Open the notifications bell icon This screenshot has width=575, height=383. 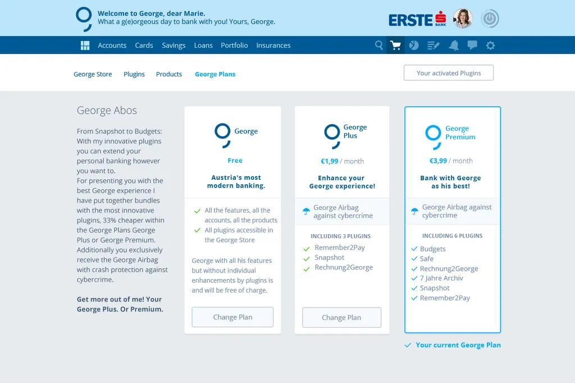click(x=454, y=45)
